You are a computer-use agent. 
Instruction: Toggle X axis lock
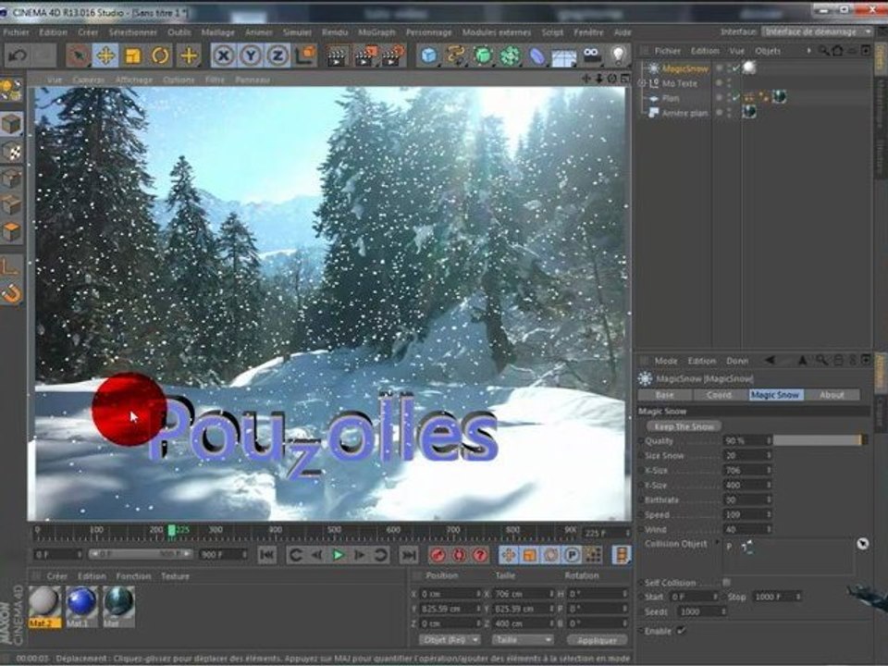click(224, 55)
